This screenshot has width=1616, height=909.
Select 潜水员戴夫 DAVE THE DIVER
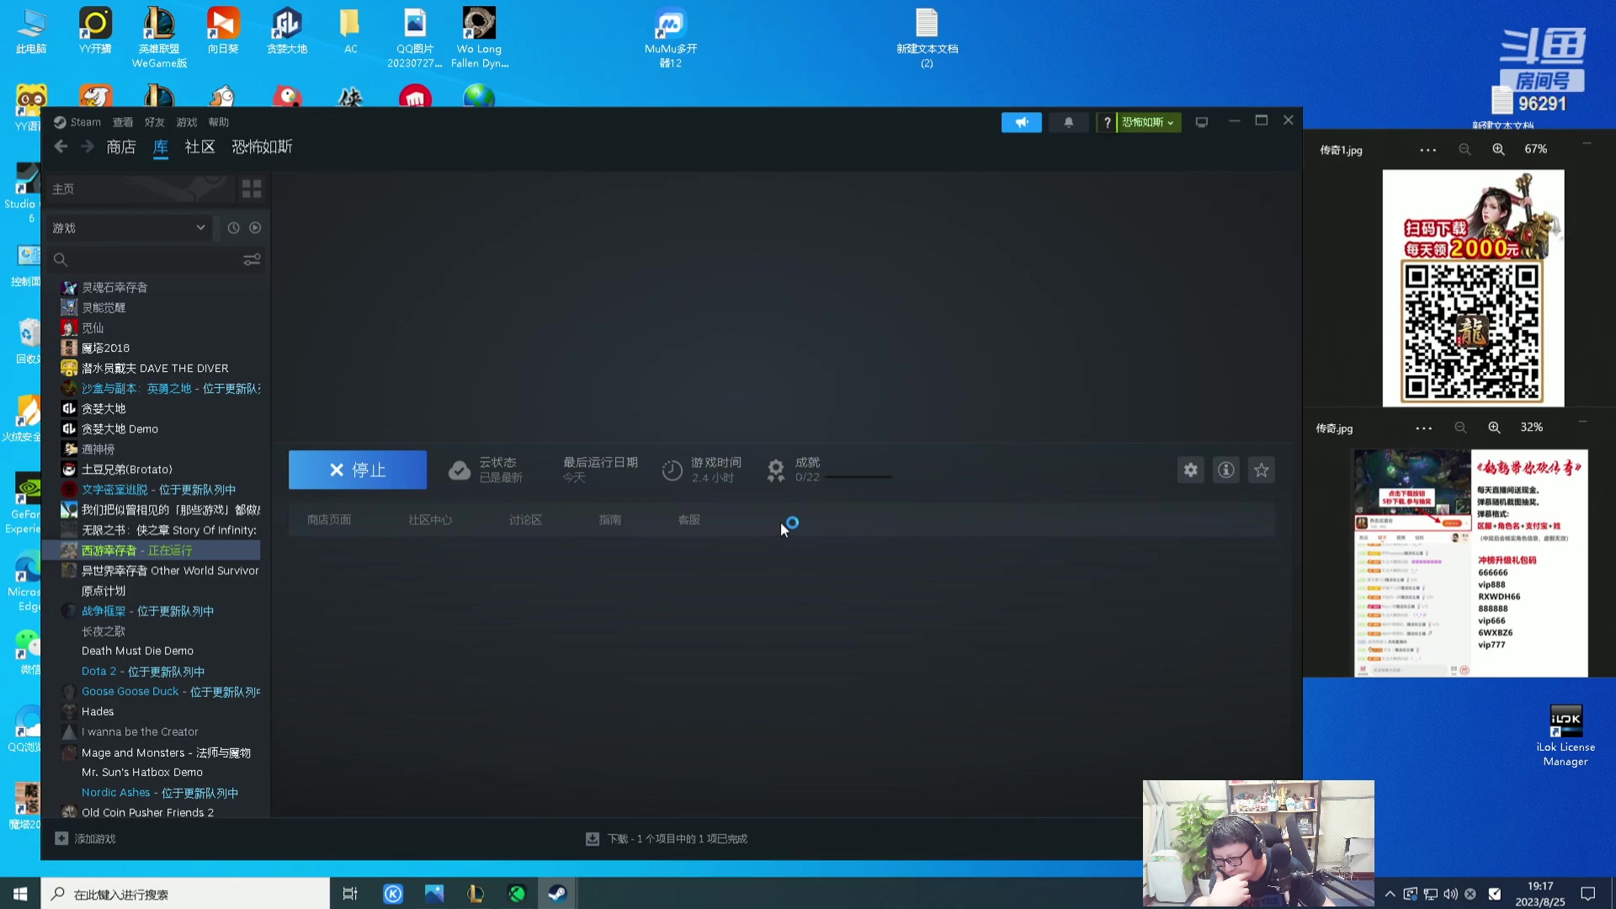(155, 369)
